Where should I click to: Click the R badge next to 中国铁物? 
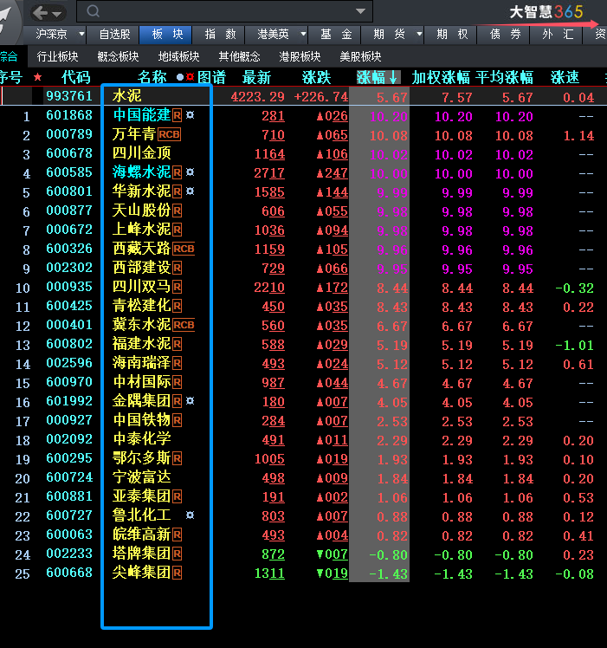coord(177,421)
